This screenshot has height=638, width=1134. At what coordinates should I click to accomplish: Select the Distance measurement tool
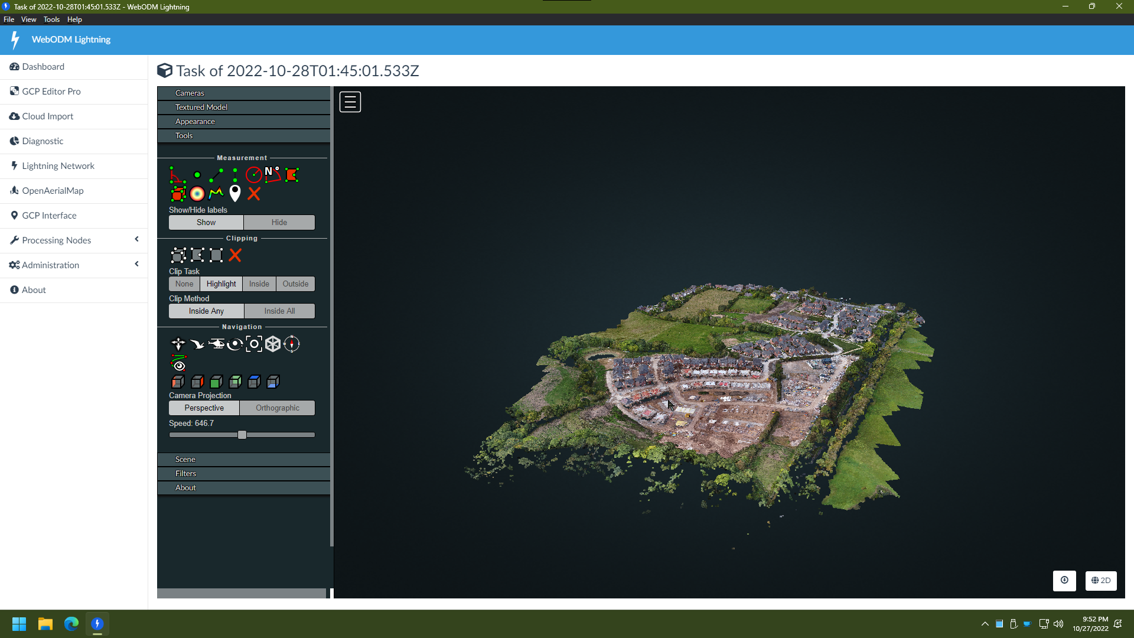click(x=217, y=174)
